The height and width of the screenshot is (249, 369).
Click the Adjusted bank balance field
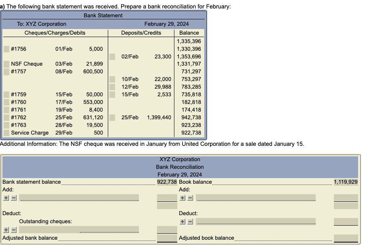click(167, 238)
